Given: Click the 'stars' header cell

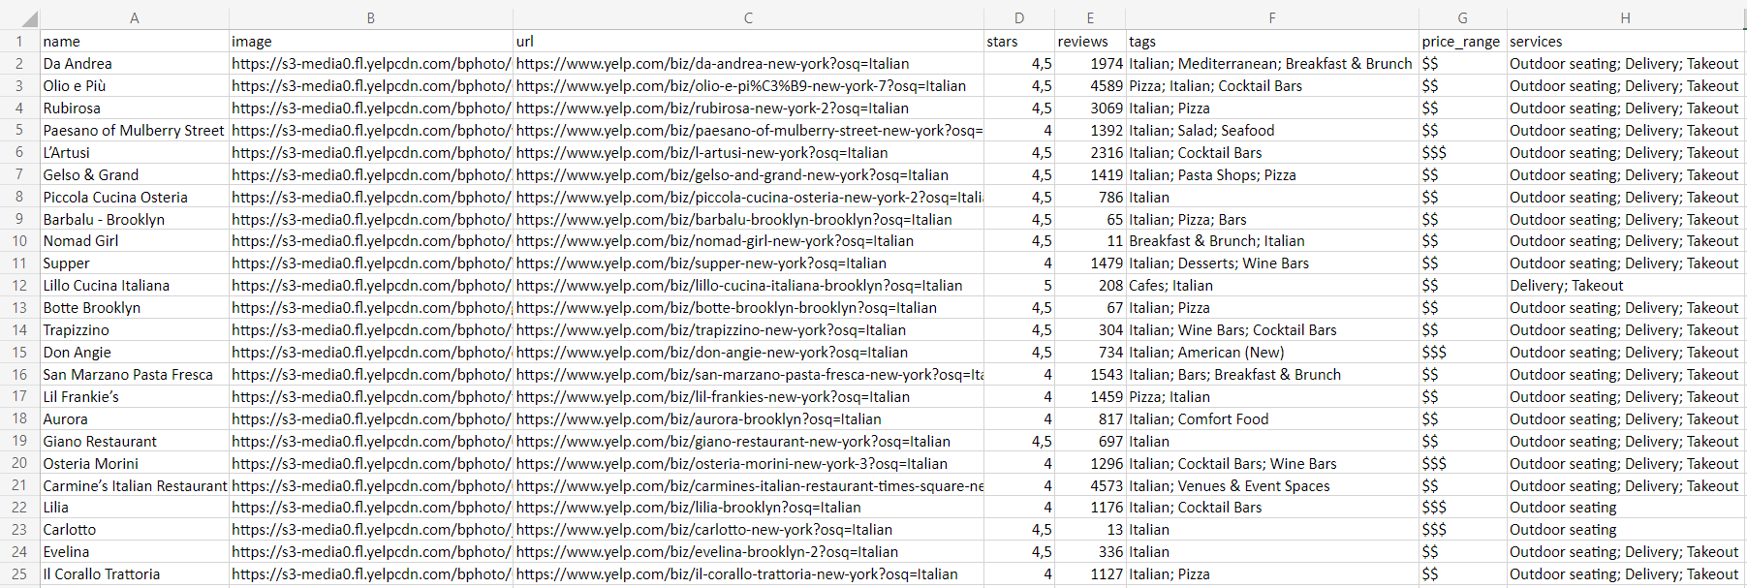Looking at the screenshot, I should [x=1019, y=41].
